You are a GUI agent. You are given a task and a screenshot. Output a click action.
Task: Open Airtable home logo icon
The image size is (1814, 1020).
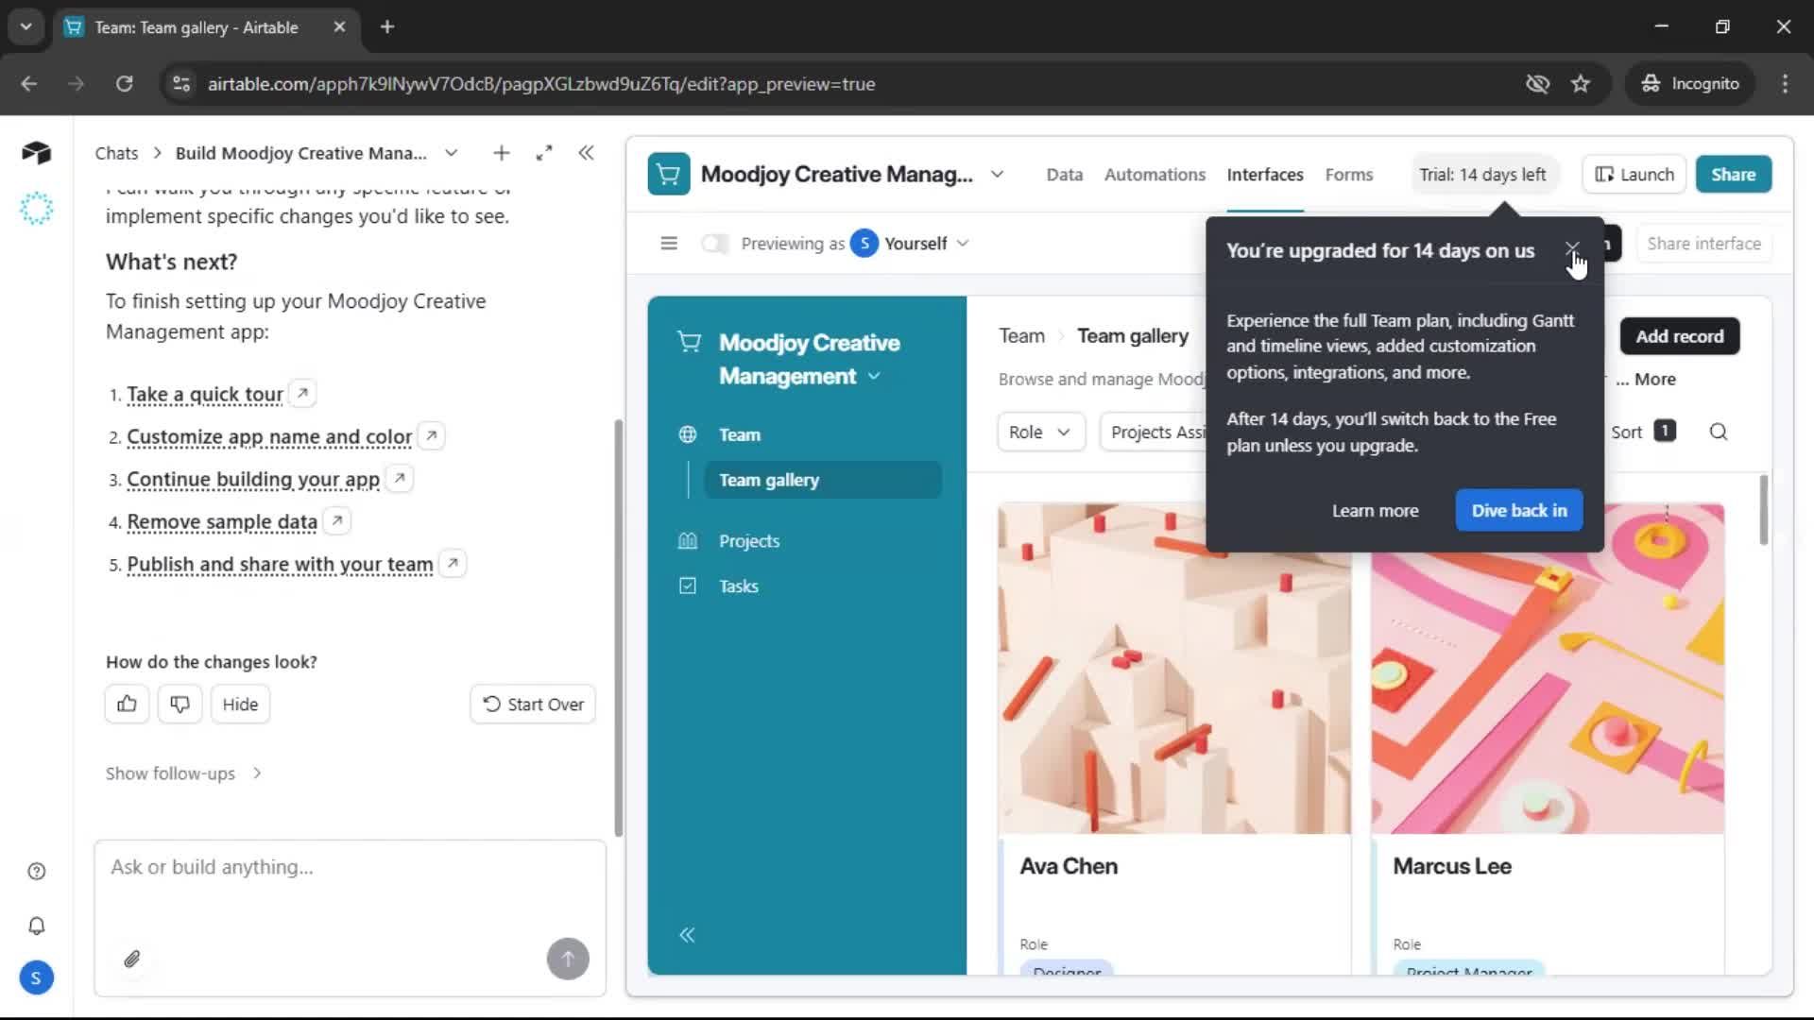(x=36, y=152)
